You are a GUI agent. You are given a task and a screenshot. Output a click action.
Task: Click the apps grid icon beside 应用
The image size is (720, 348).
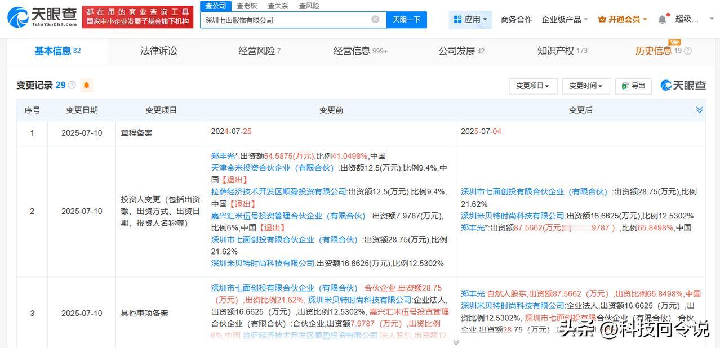click(457, 19)
